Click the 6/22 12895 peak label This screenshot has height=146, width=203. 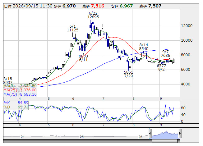[x=93, y=15]
